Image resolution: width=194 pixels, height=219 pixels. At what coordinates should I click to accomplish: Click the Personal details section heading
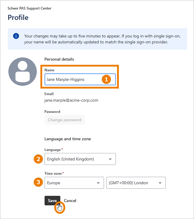point(59,59)
